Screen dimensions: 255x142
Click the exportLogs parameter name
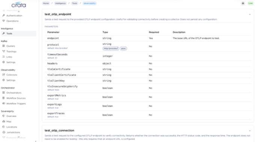pos(54,104)
